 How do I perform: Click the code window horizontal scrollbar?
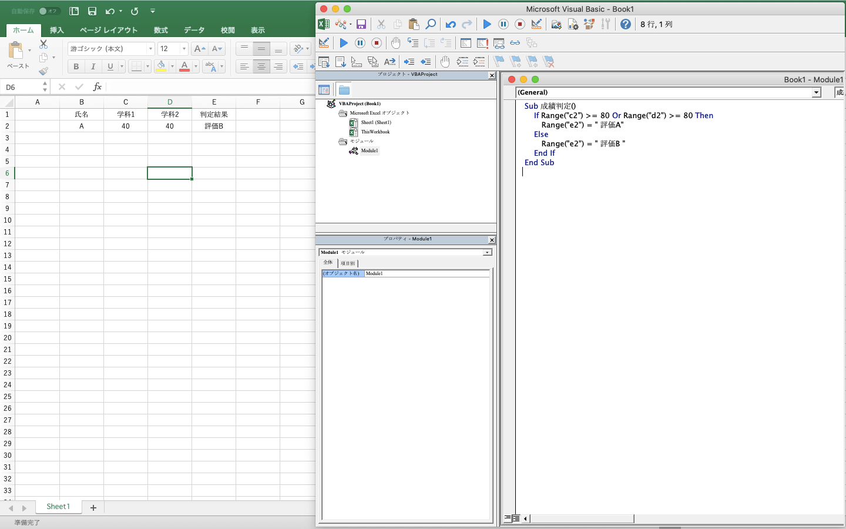point(582,518)
